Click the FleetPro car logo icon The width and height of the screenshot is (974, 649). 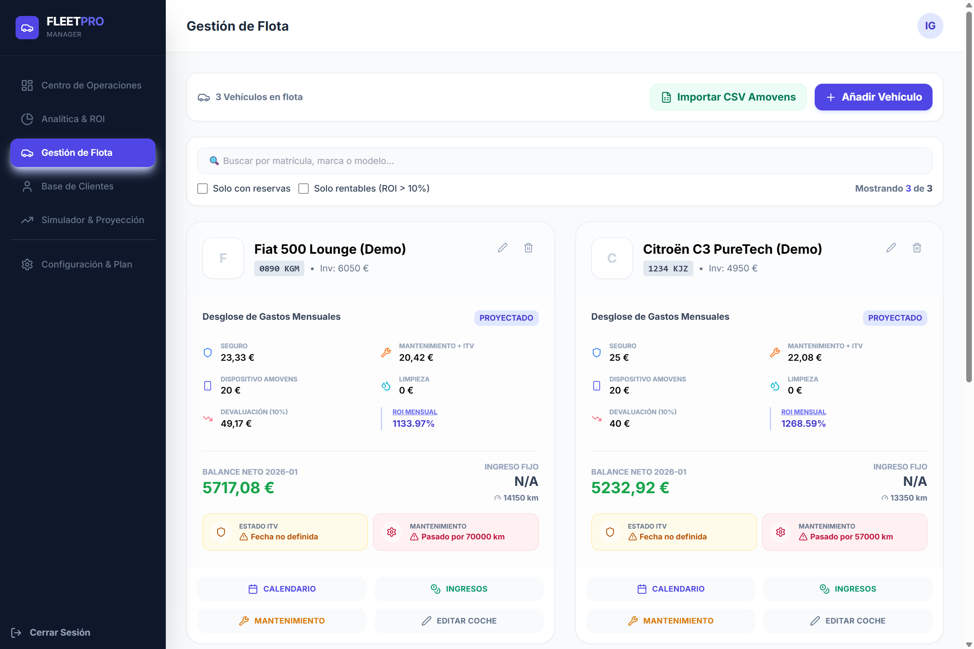(x=27, y=27)
